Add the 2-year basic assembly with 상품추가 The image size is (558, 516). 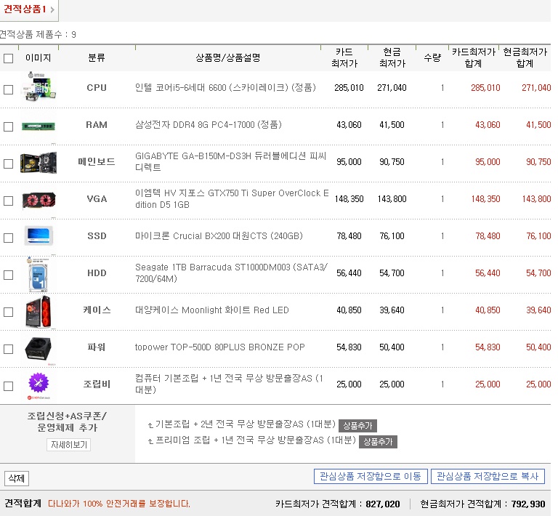pyautogui.click(x=357, y=426)
